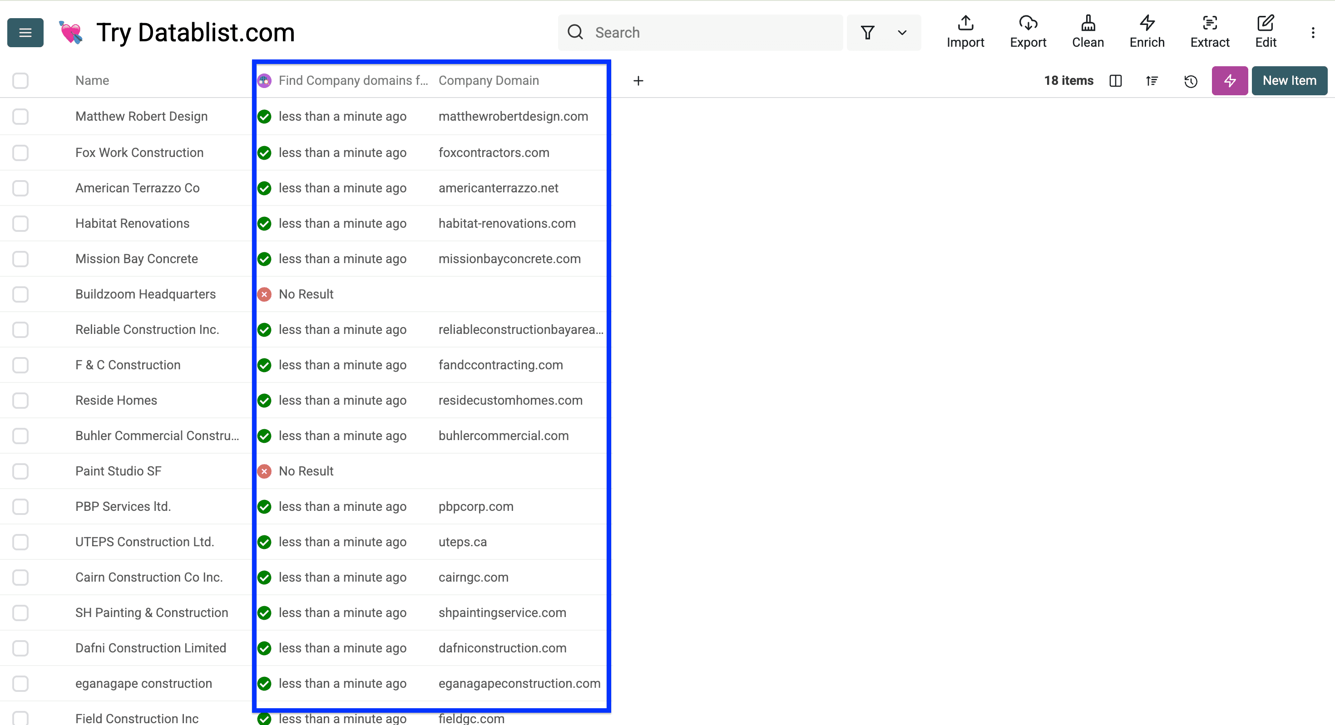Open filters with the funnel icon
Image resolution: width=1335 pixels, height=725 pixels.
click(867, 32)
